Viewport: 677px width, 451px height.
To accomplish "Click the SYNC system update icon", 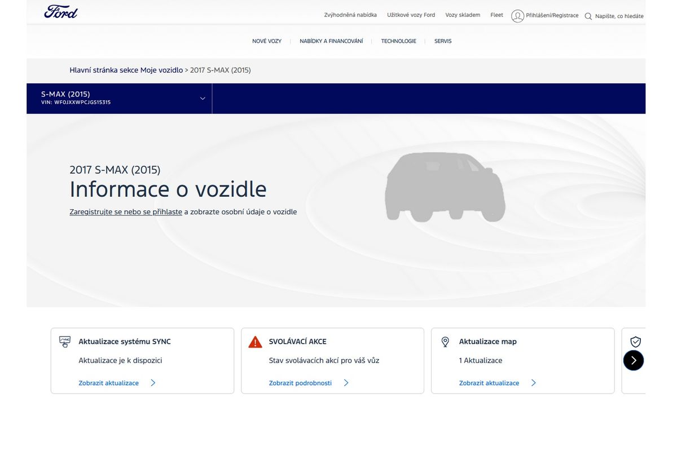I will click(65, 342).
